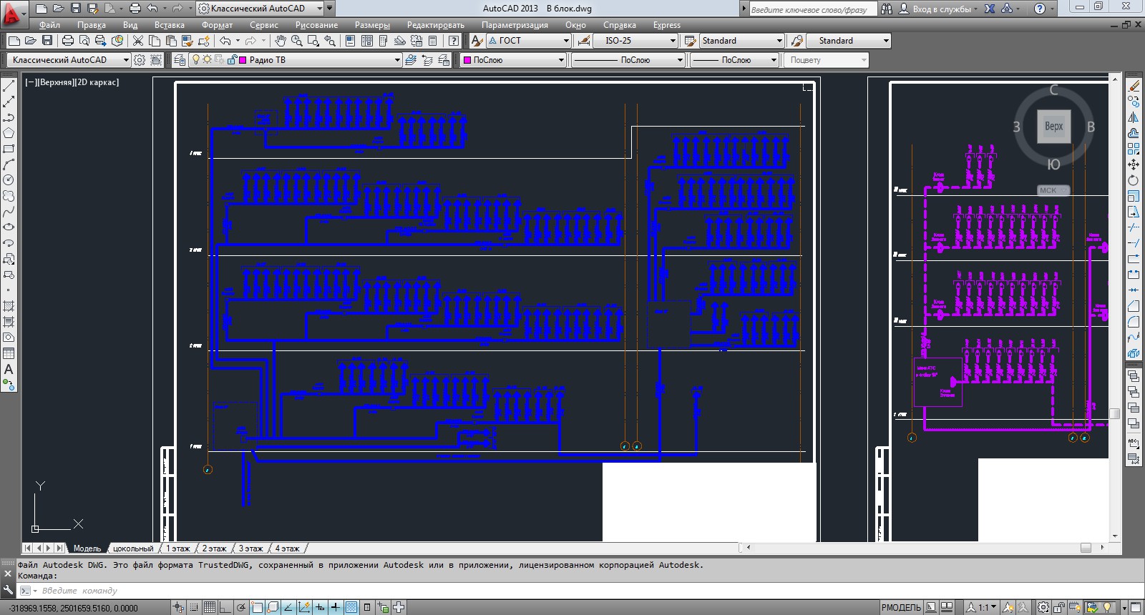Screen dimensions: 1145x615
Task: Click the Table Style icon
Action: click(690, 41)
